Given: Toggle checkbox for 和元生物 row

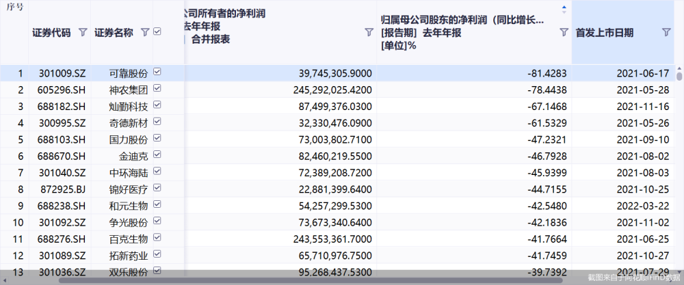Looking at the screenshot, I should pos(157,204).
